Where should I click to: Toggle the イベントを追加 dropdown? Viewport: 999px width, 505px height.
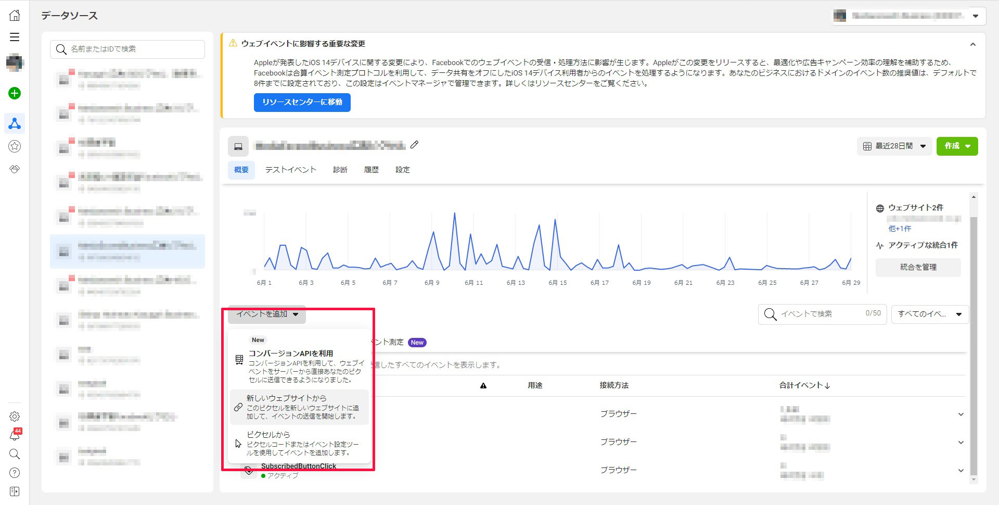click(x=267, y=314)
